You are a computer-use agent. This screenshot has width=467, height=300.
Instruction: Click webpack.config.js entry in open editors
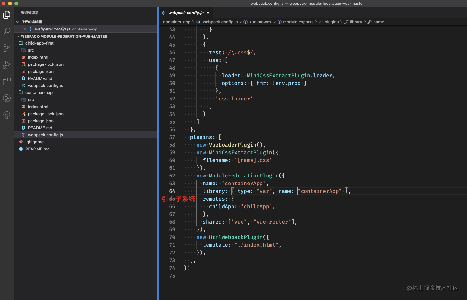click(x=86, y=29)
